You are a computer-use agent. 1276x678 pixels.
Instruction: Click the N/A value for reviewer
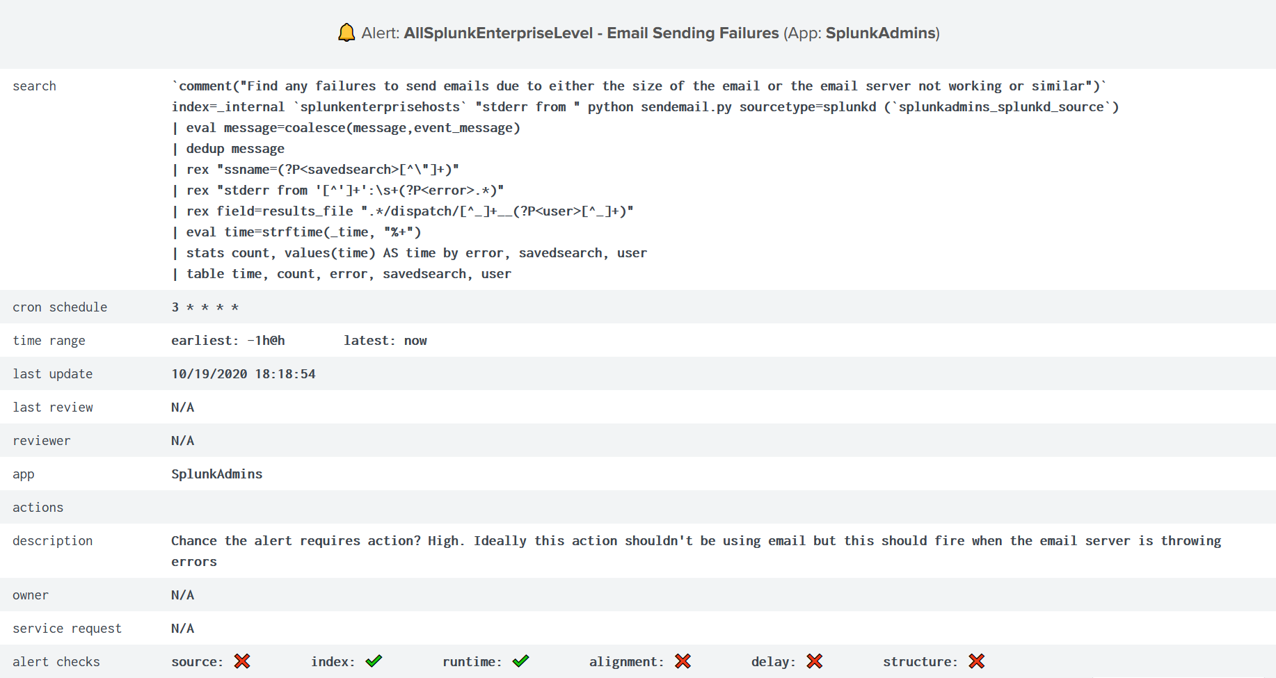(x=183, y=441)
